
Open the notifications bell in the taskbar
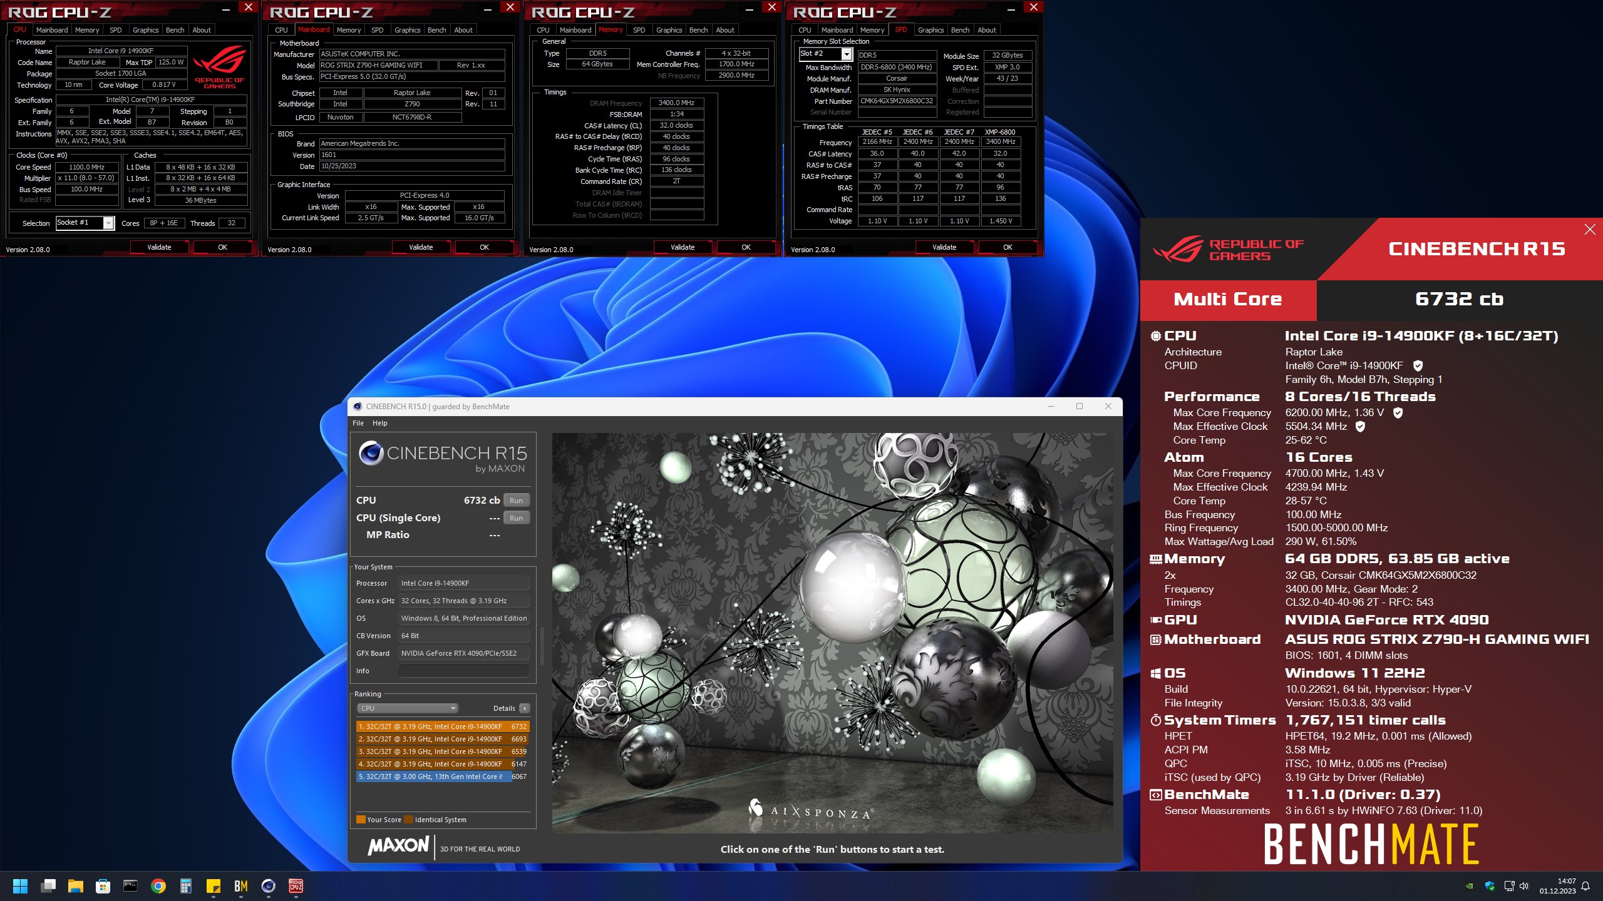point(1586,886)
